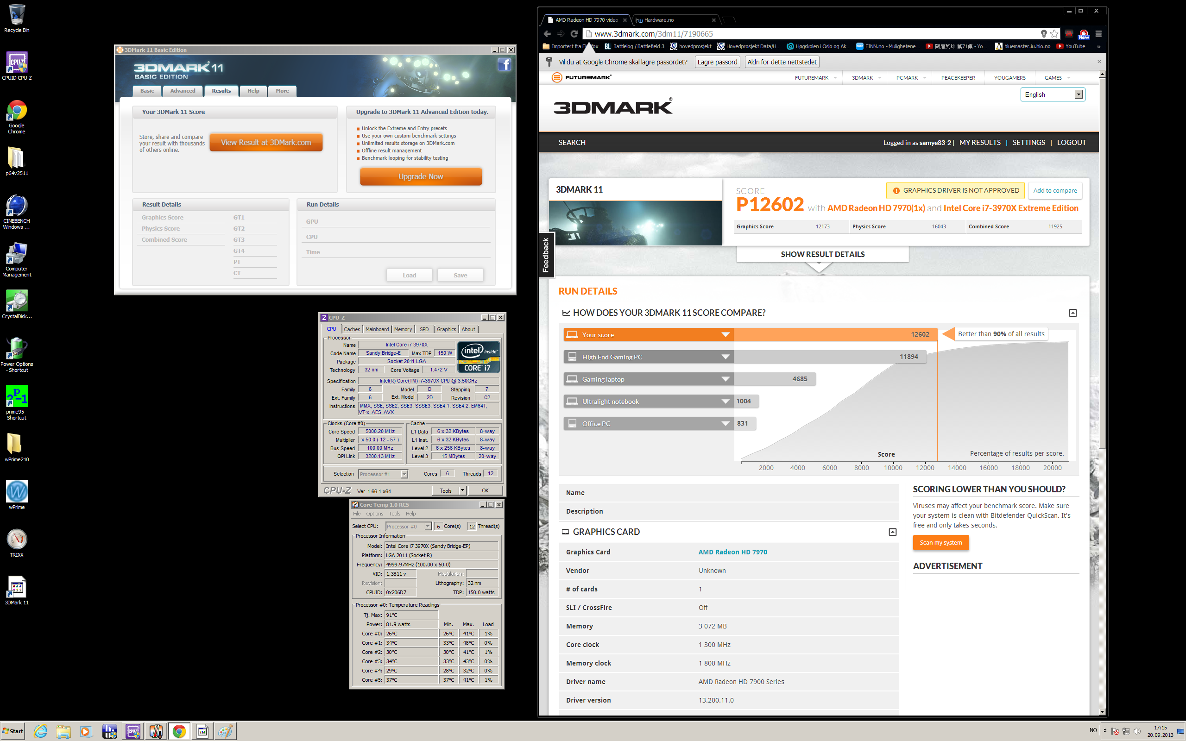Viewport: 1186px width, 741px height.
Task: Select the TRIXX desktop icon
Action: point(17,542)
